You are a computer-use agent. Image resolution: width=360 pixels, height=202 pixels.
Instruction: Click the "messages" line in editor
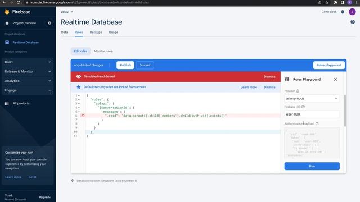coord(114,112)
